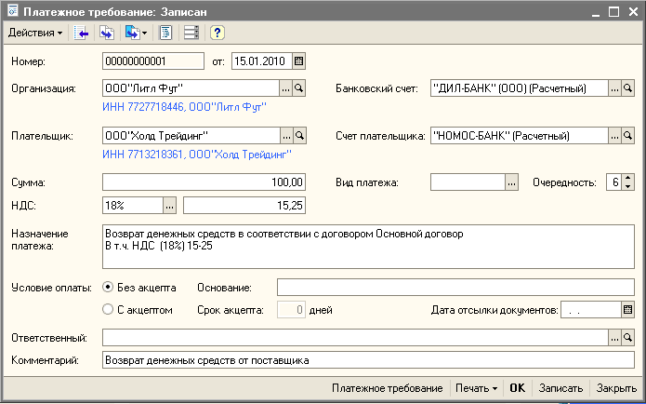Select the 'С акцептом' radio button
The height and width of the screenshot is (404, 646).
coord(108,310)
